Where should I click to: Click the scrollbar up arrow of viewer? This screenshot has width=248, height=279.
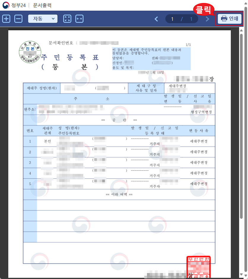[x=241, y=31]
